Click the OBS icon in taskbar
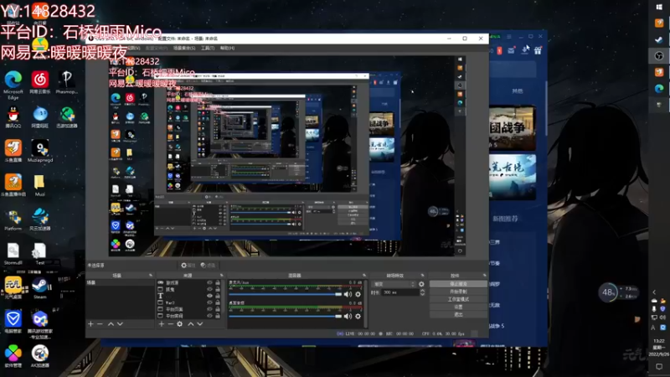The image size is (670, 377). [x=659, y=55]
